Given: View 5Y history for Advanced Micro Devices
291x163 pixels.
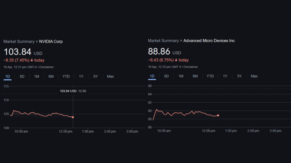Looking at the screenshot, I should click(x=240, y=76).
